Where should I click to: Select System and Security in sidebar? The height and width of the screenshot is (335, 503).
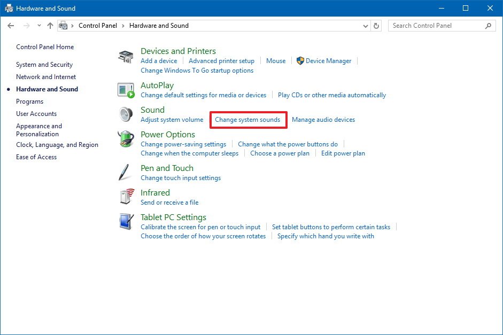coord(44,65)
